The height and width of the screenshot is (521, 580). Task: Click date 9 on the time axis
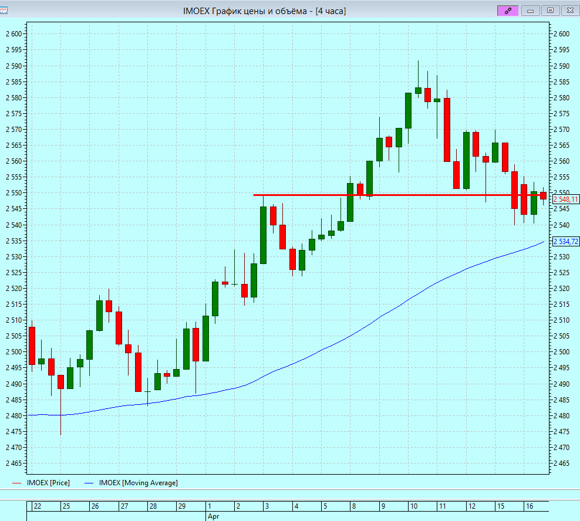383,506
